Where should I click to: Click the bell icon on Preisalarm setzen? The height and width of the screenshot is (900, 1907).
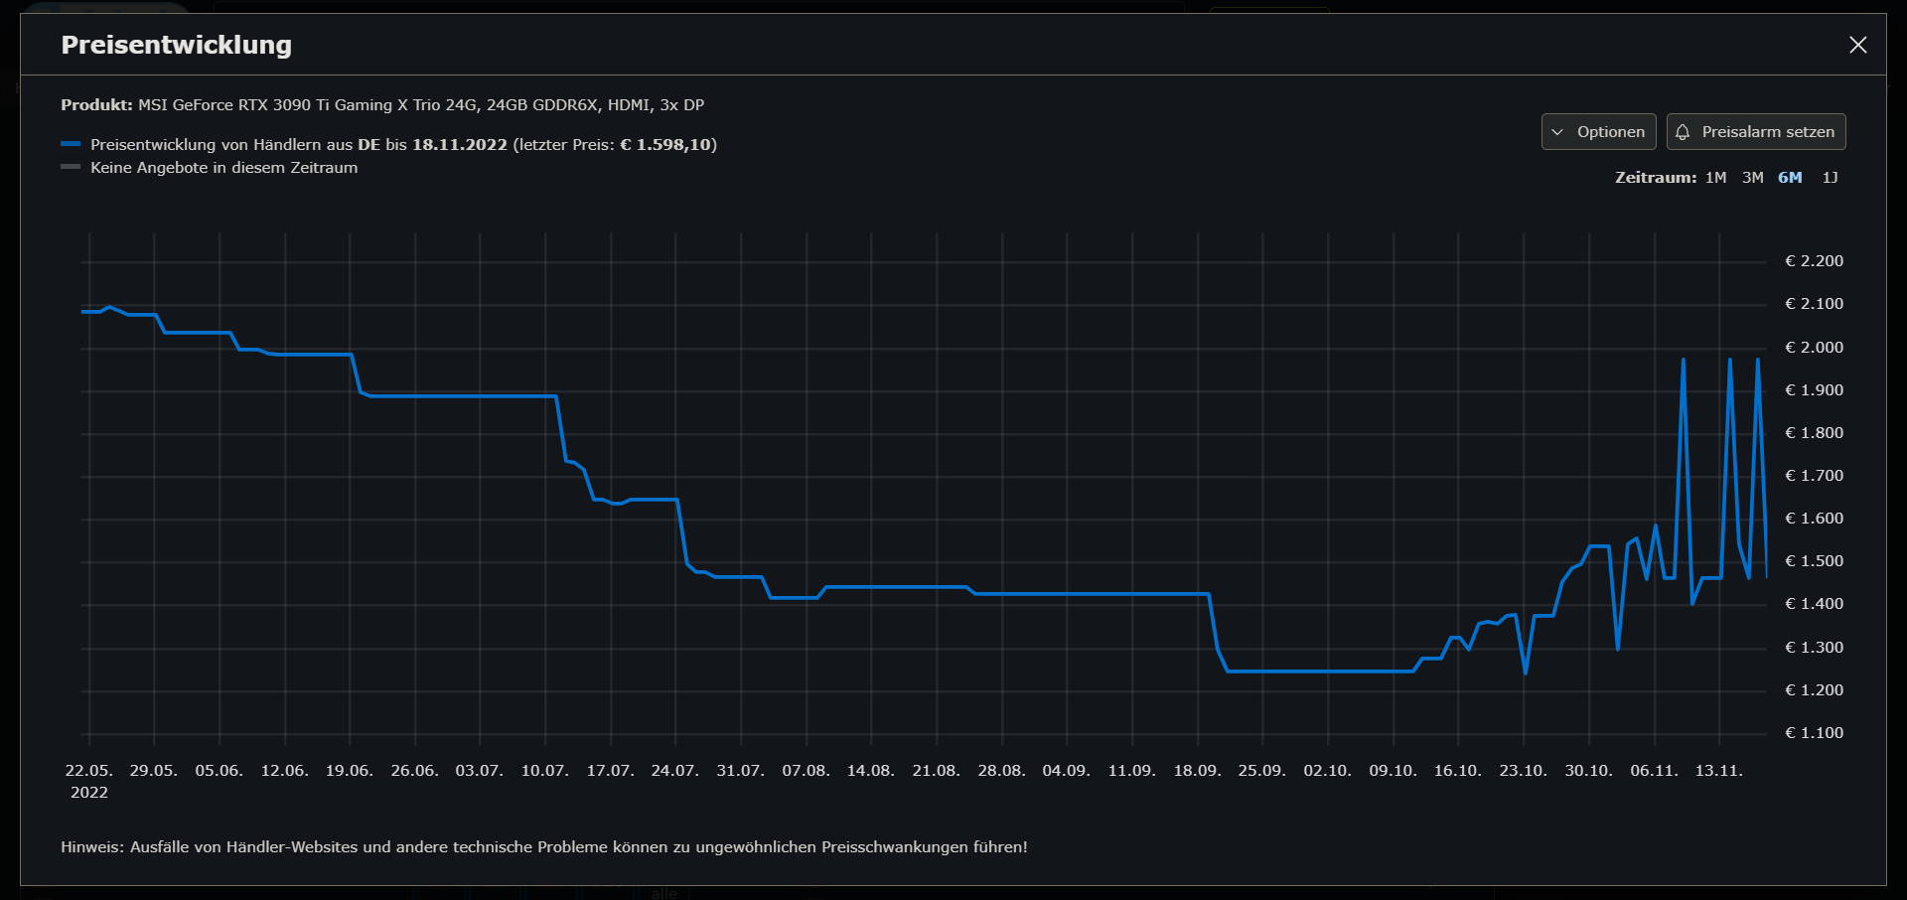1683,131
